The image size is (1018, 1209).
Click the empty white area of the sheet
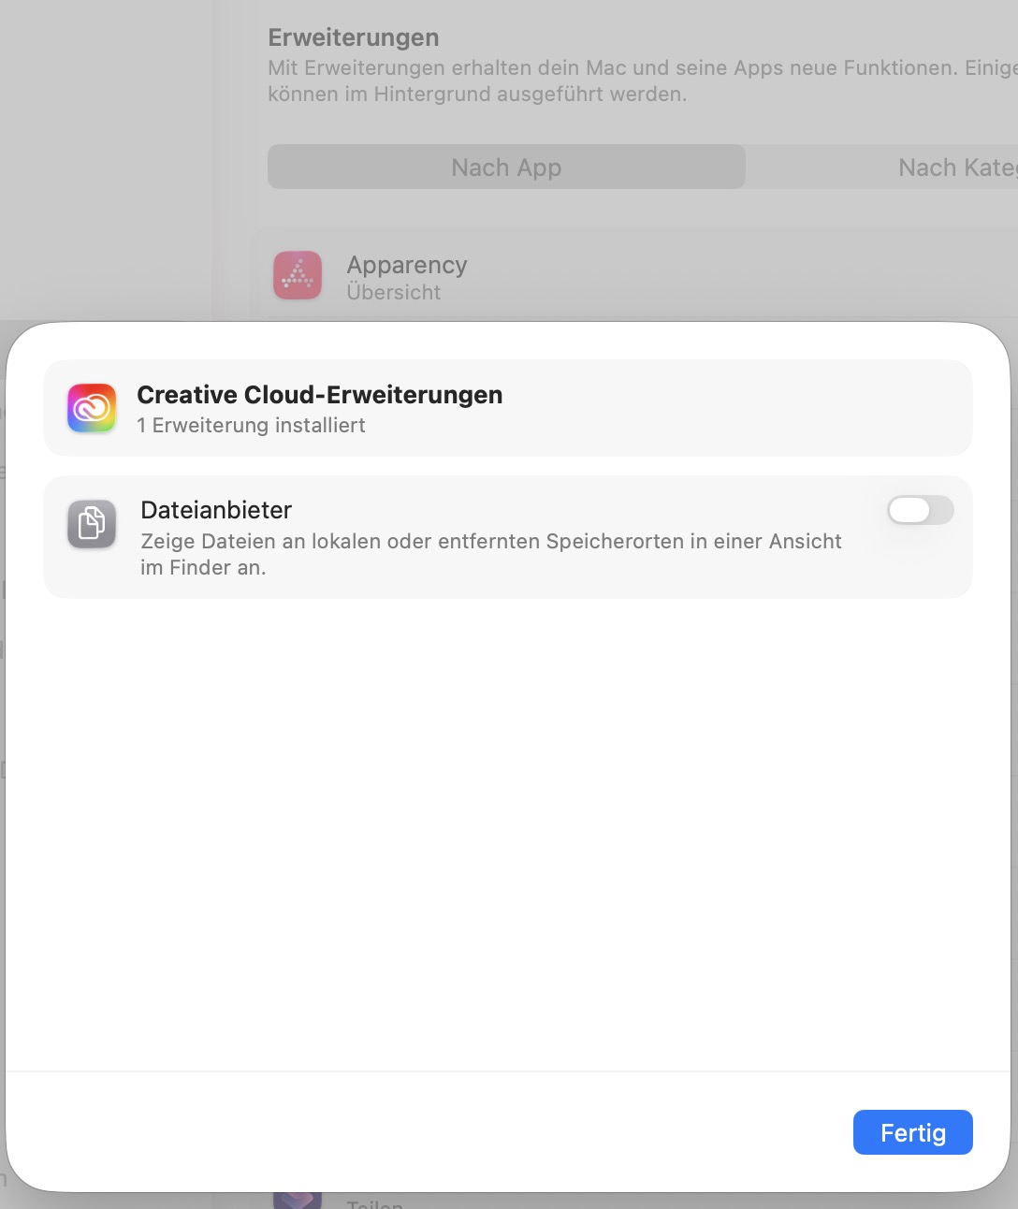[508, 833]
